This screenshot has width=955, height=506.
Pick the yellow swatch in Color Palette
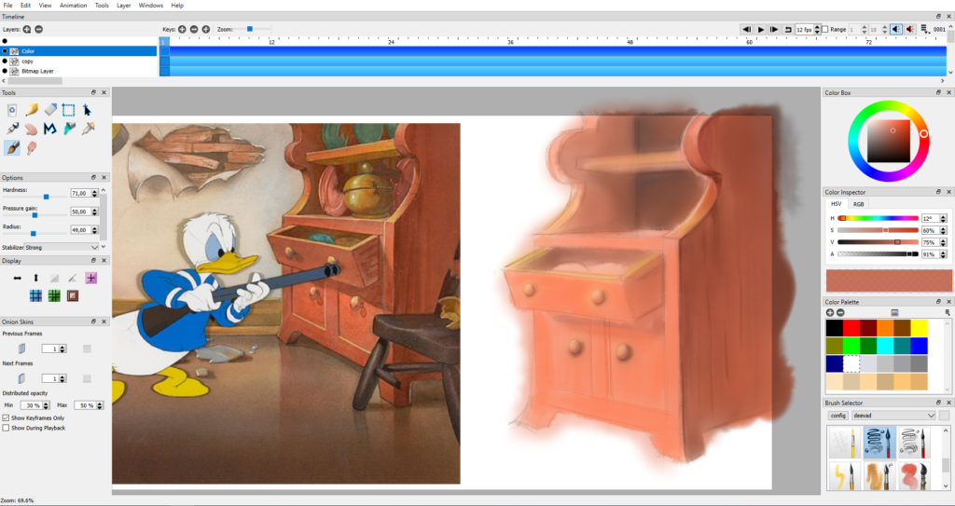(x=919, y=328)
